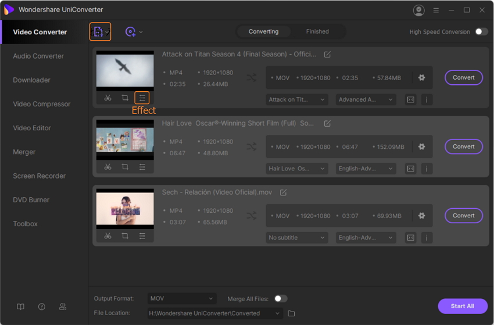Open Downloader in sidebar
Screen dimensions: 494x325
31,80
